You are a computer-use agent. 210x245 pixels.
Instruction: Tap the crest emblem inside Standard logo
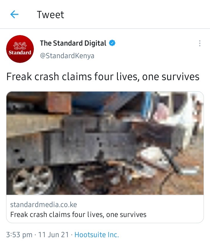tap(20, 46)
